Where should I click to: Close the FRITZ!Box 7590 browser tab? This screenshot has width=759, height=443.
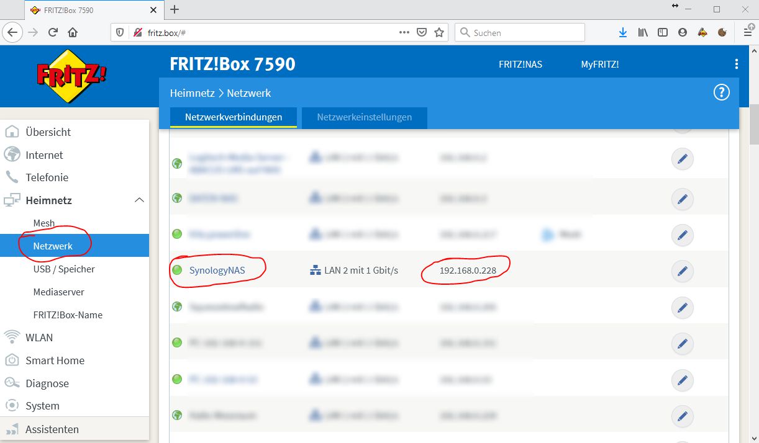click(x=153, y=10)
